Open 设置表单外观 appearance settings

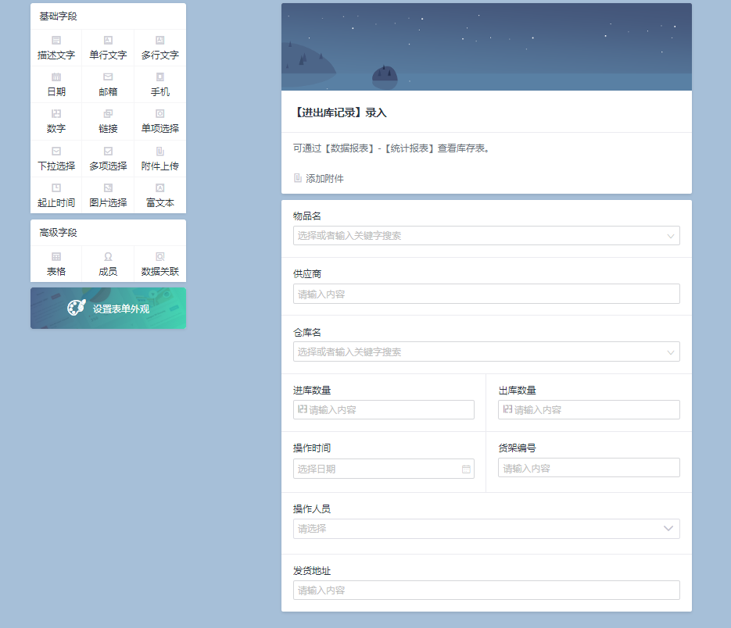[x=108, y=309]
